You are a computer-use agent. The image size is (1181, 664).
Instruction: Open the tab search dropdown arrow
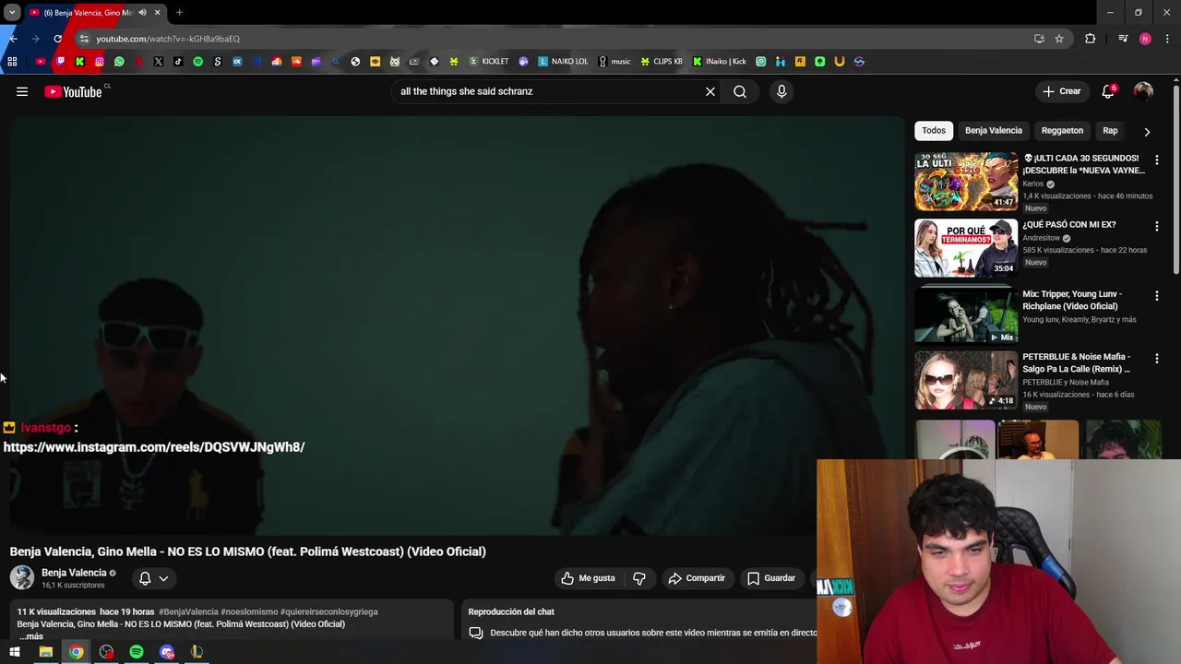tap(12, 13)
